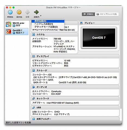Click the 0 (0 アクティブ) device filter value
Screen dimensions: 127x130
(x=62, y=114)
